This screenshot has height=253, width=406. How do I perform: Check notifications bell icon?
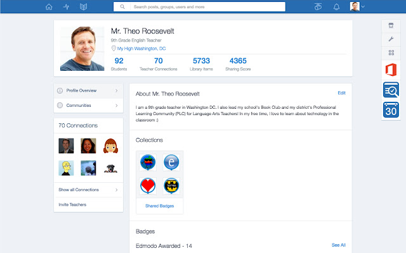coord(336,7)
